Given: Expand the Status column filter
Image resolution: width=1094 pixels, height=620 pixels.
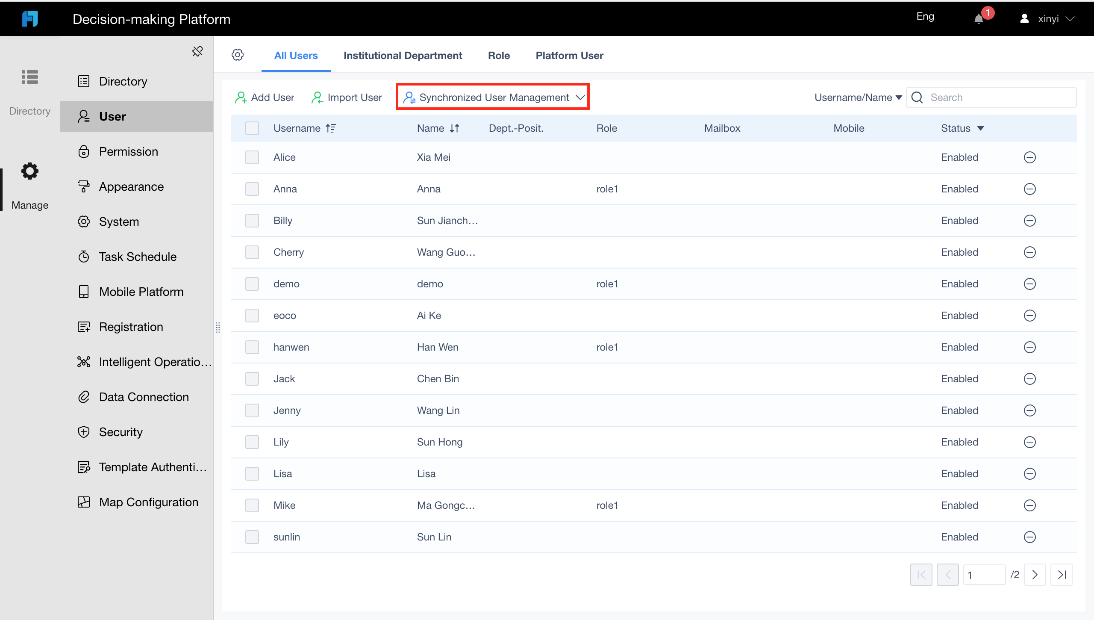Looking at the screenshot, I should (981, 128).
